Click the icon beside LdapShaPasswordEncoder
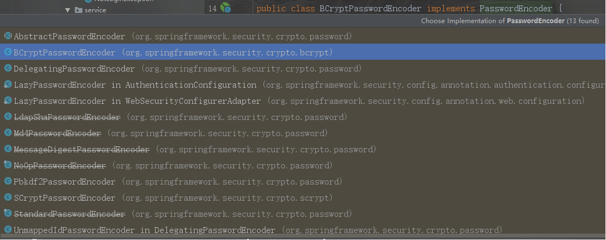 [8, 117]
